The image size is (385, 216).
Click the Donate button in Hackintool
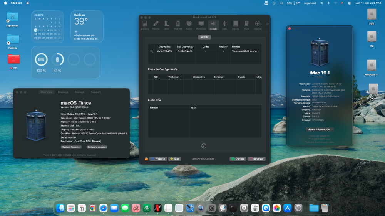click(x=238, y=159)
